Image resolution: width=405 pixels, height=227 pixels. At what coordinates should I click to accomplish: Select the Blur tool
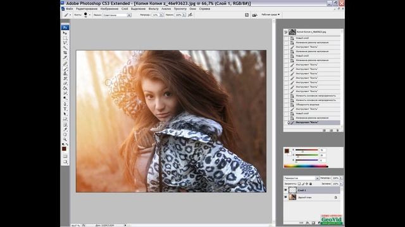(65, 93)
